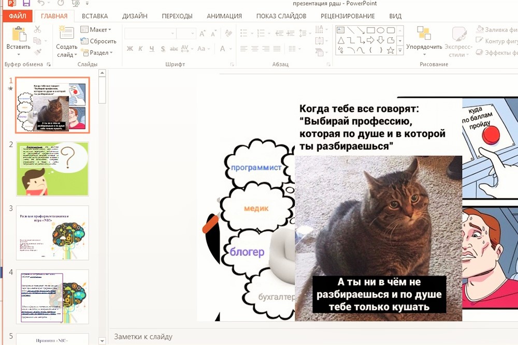Open the Макет layout dropdown
This screenshot has height=345, width=518.
[x=96, y=29]
